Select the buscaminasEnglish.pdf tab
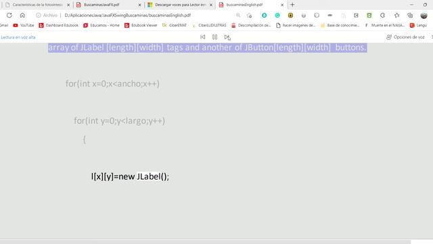The width and height of the screenshot is (433, 244). click(x=244, y=5)
